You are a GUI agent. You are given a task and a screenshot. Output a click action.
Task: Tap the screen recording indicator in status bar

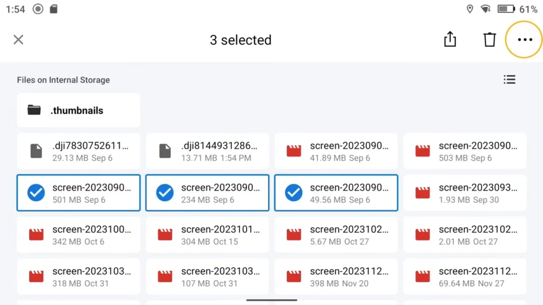coord(38,9)
